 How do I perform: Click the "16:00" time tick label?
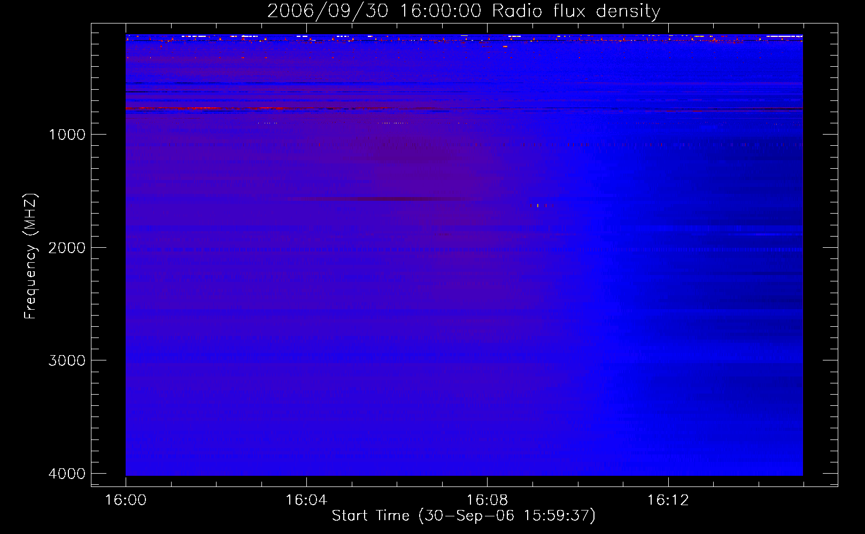[x=126, y=500]
